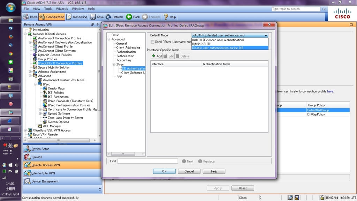The height and width of the screenshot is (201, 357).
Task: Open IPsec Proposals (Transform Sets)
Action: pyautogui.click(x=70, y=101)
